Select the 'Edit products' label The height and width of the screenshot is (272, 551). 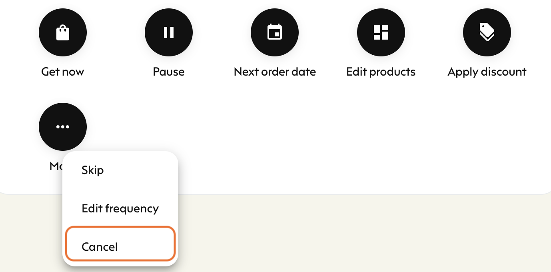coord(381,72)
